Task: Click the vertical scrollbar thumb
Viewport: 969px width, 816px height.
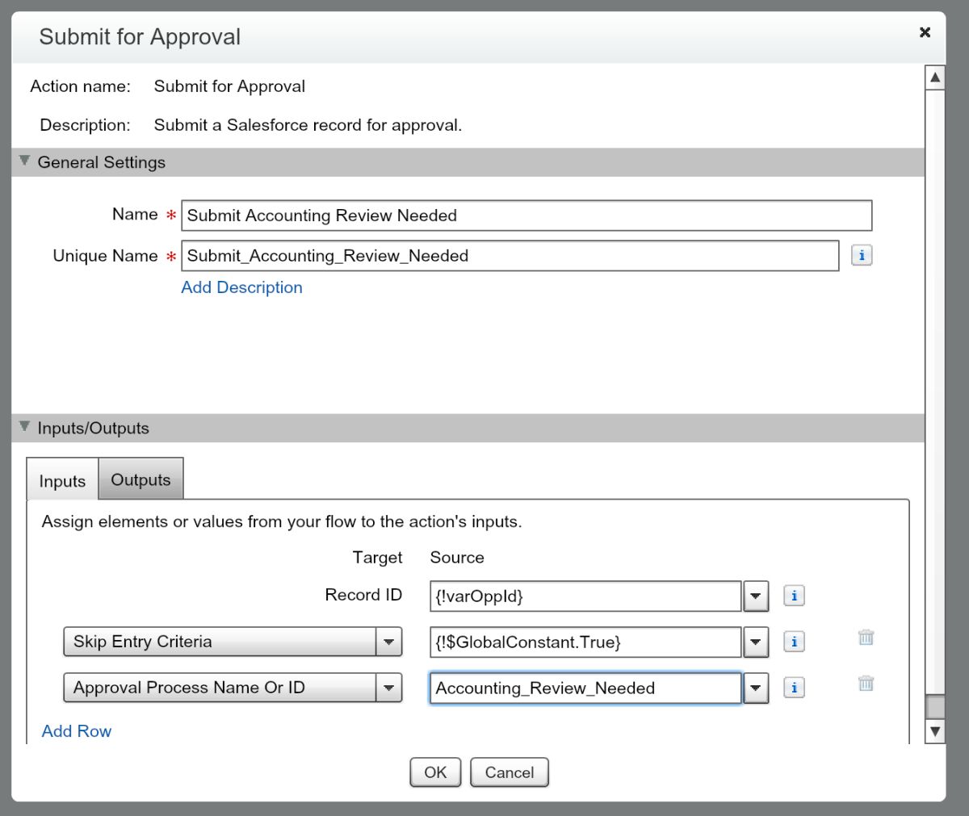Action: 935,706
